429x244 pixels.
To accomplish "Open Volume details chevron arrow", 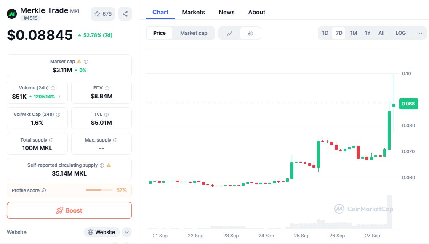I will click(x=59, y=97).
